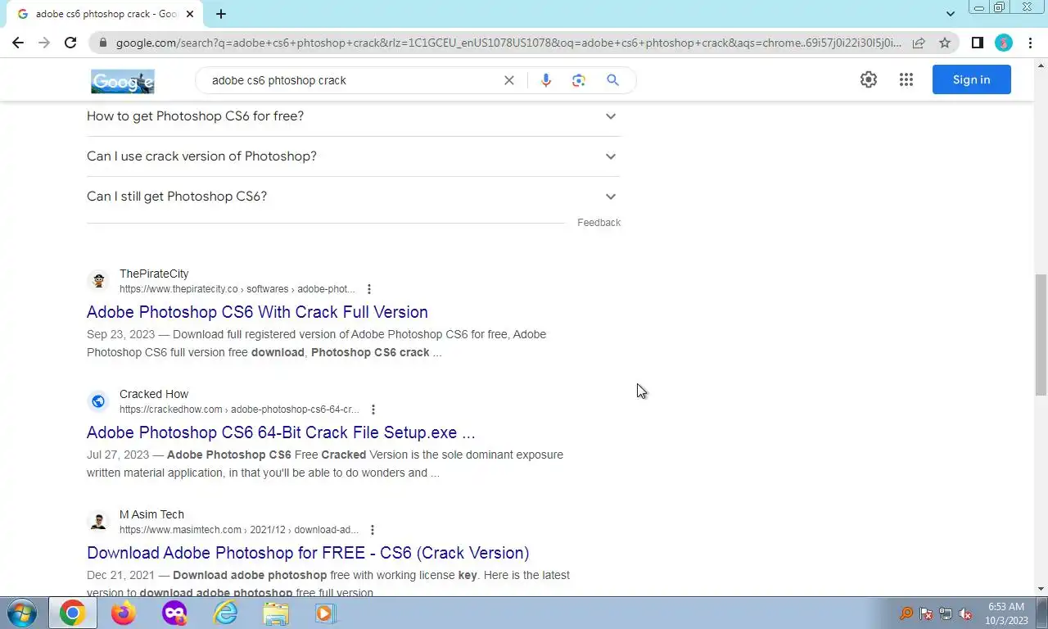Viewport: 1048px width, 629px height.
Task: Open the browser side panel
Action: pyautogui.click(x=977, y=43)
